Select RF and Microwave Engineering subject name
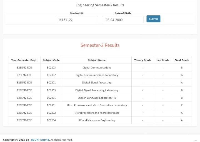Viewport: 200px width, 142px height. pyautogui.click(x=97, y=120)
